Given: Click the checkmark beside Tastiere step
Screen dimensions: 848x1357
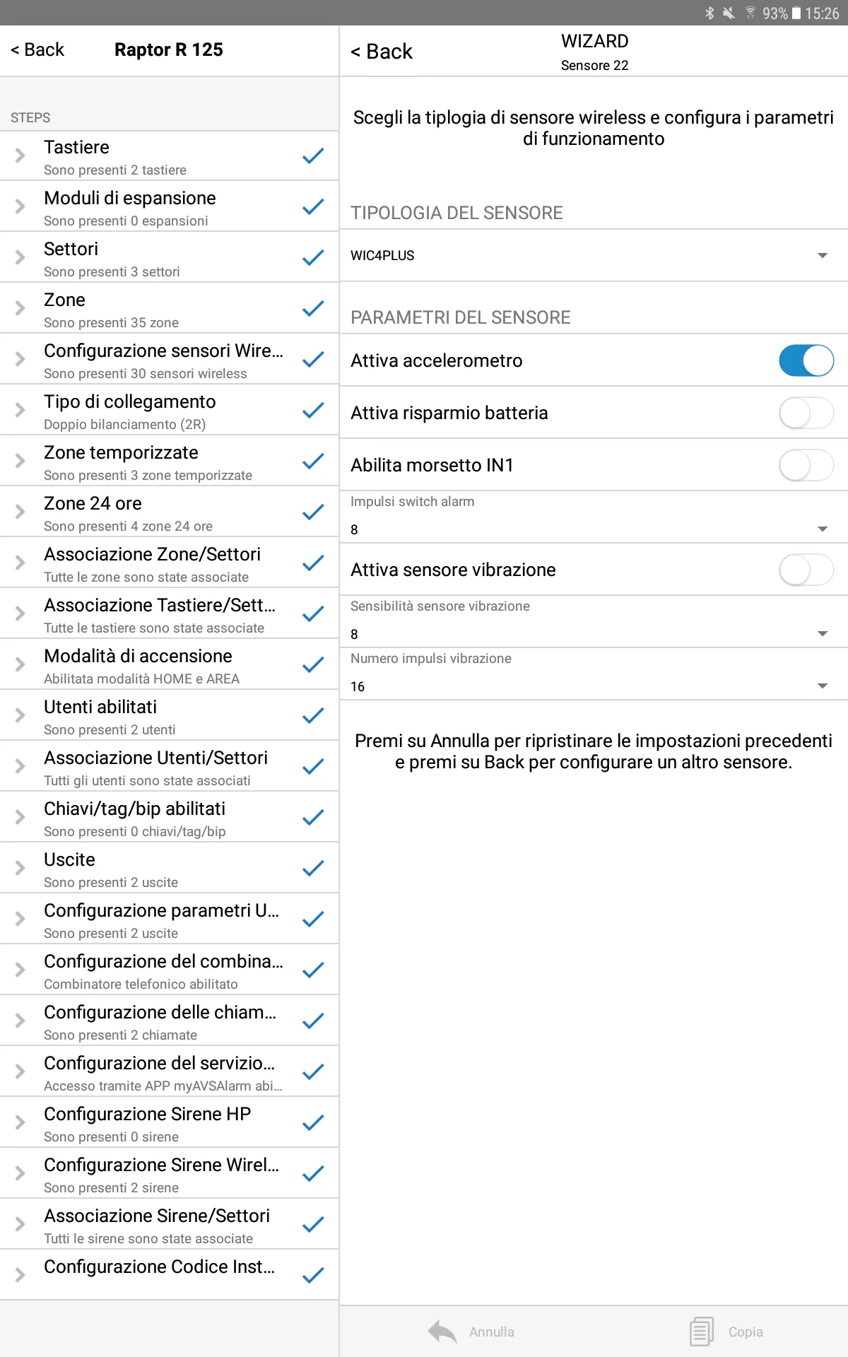Looking at the screenshot, I should click(313, 156).
